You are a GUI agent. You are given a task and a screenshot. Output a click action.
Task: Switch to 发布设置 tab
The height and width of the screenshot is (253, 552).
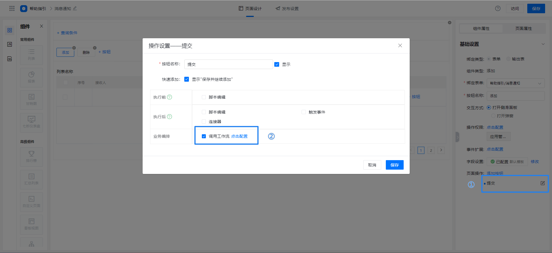[x=287, y=9]
